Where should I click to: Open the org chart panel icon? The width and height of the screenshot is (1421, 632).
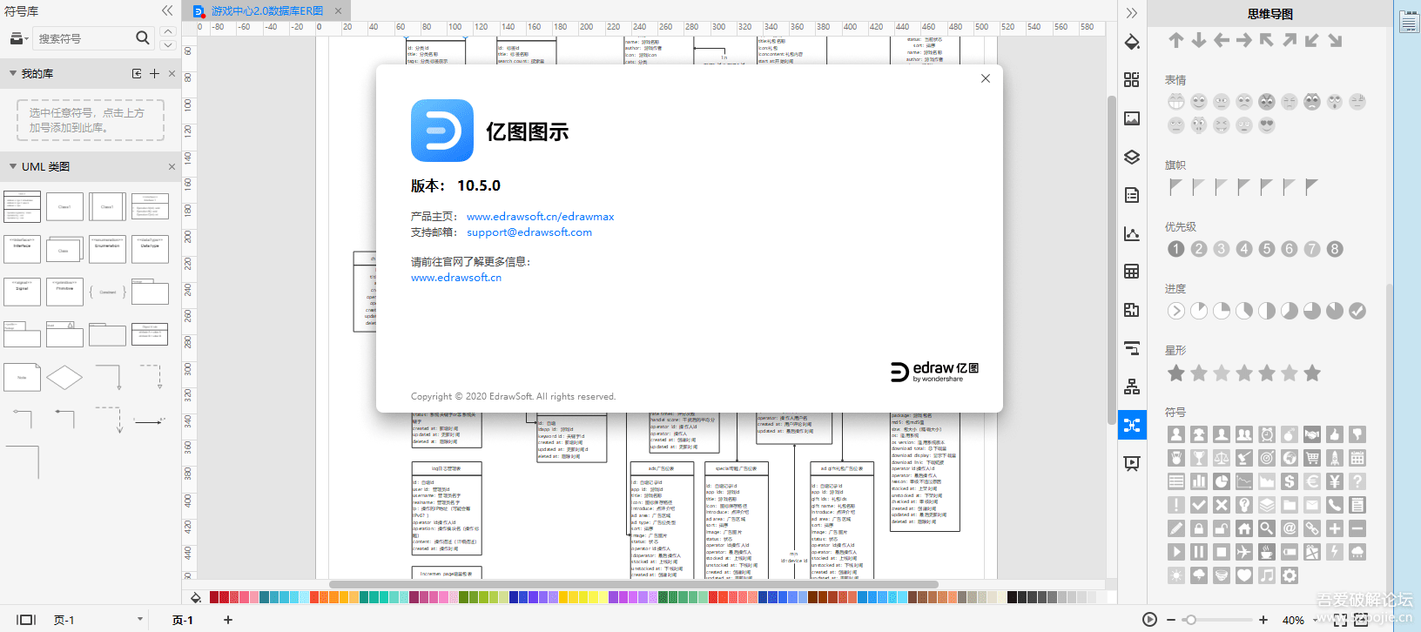coord(1132,387)
